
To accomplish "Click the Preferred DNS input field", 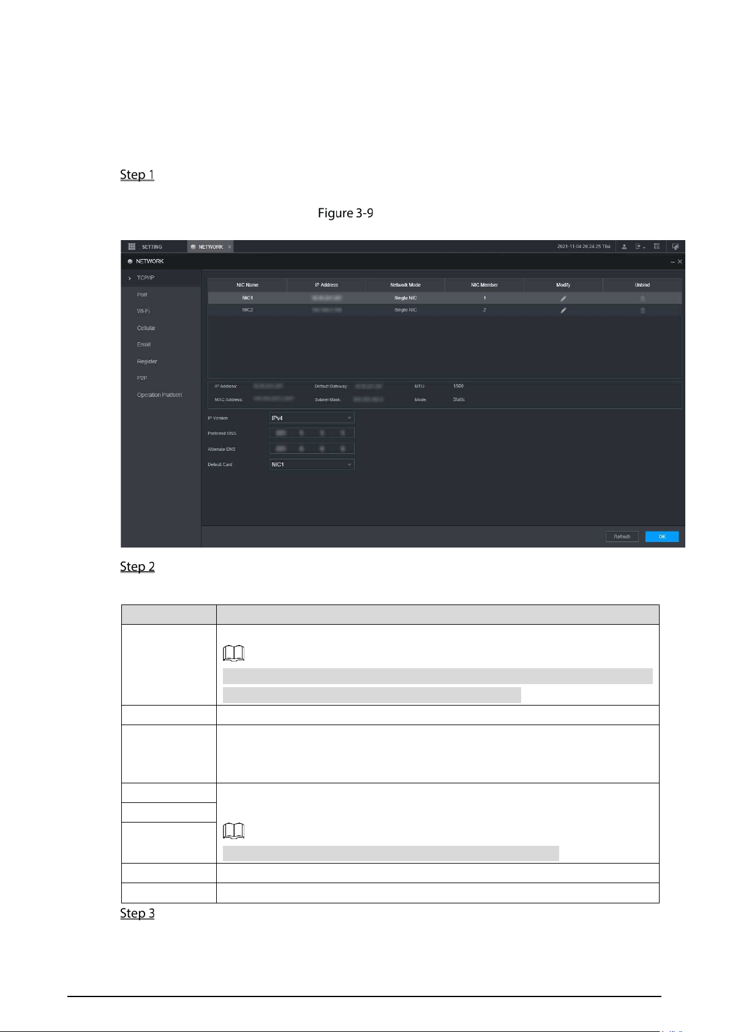I will pos(312,433).
